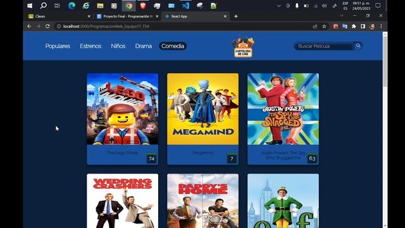Open File Explorer from the taskbar

coord(100,6)
